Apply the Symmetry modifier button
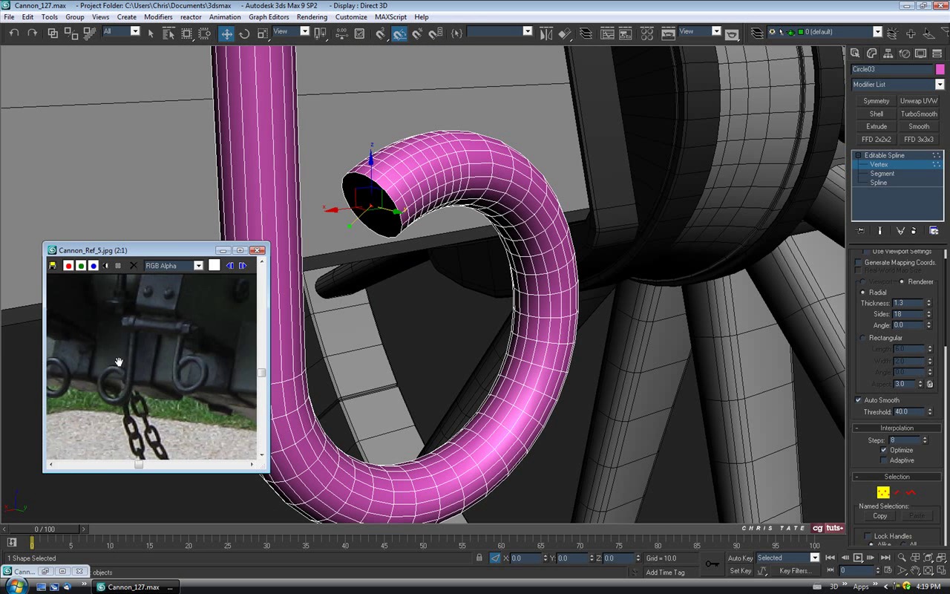950x594 pixels. [876, 101]
